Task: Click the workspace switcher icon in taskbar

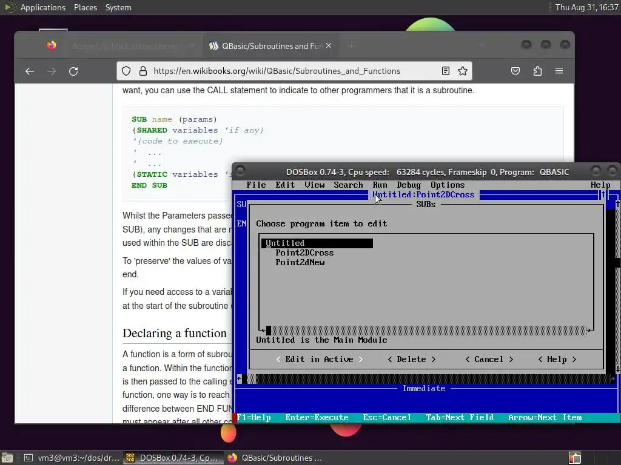Action: pyautogui.click(x=575, y=458)
